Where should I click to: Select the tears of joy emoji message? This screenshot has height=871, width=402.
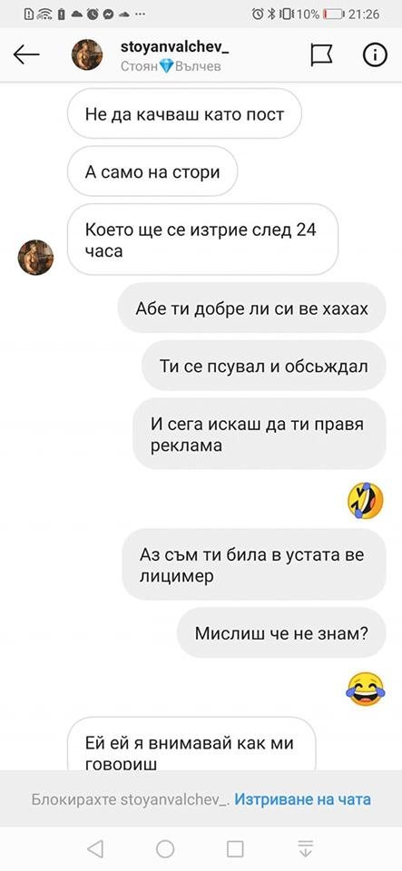click(366, 689)
